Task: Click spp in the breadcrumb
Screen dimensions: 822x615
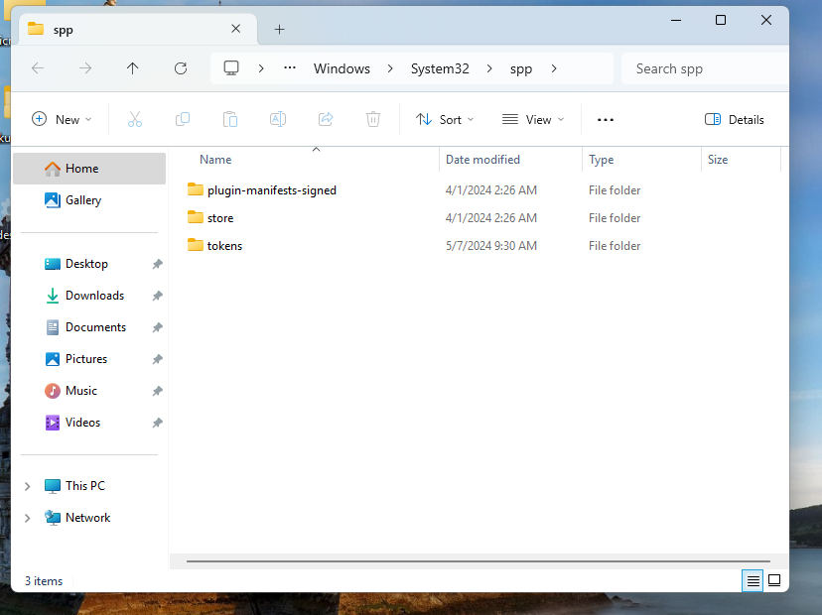Action: pos(521,68)
